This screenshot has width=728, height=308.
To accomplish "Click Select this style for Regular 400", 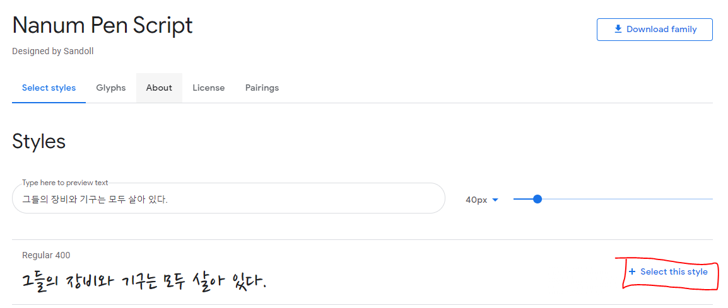I will (x=667, y=272).
